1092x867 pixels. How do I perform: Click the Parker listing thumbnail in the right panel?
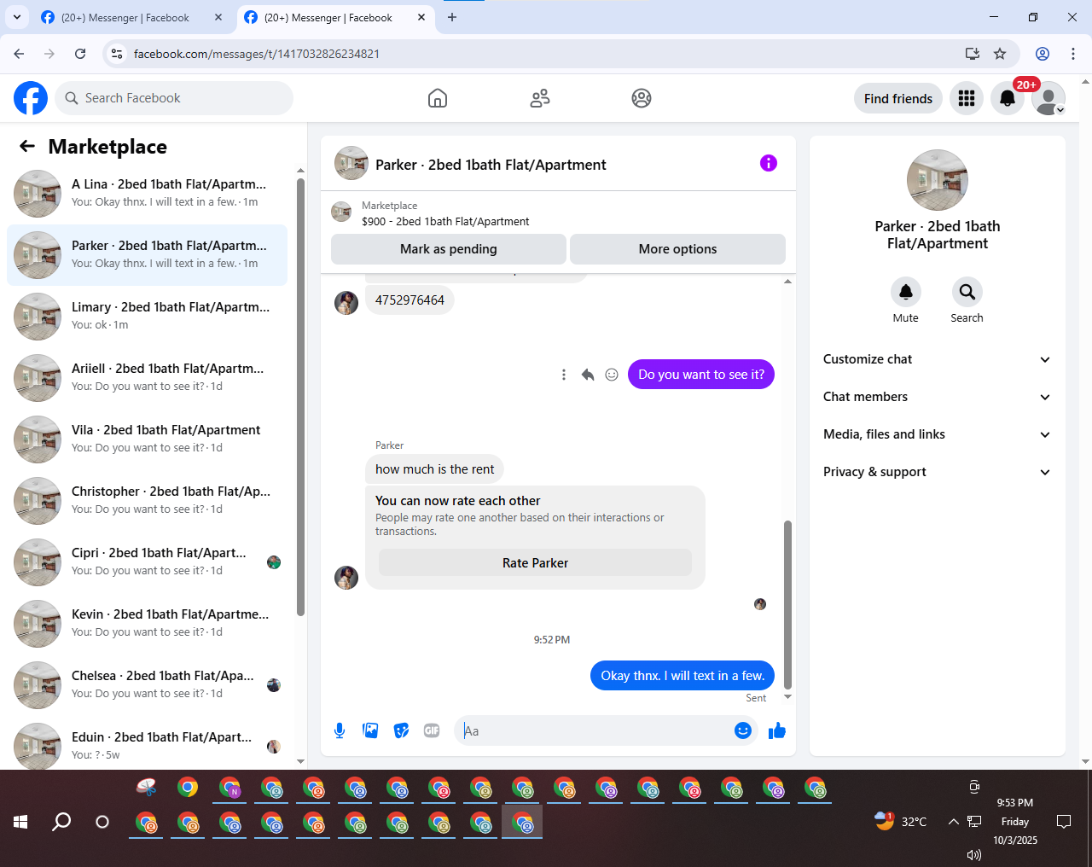click(x=938, y=180)
